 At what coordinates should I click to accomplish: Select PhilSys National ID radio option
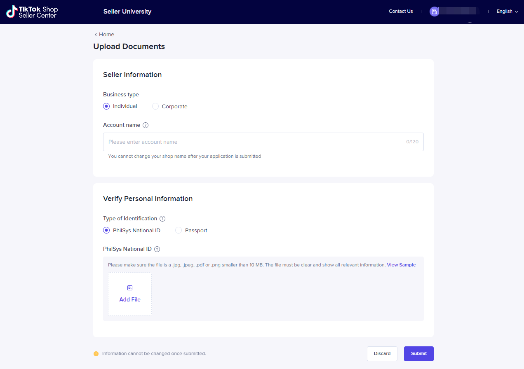(106, 231)
